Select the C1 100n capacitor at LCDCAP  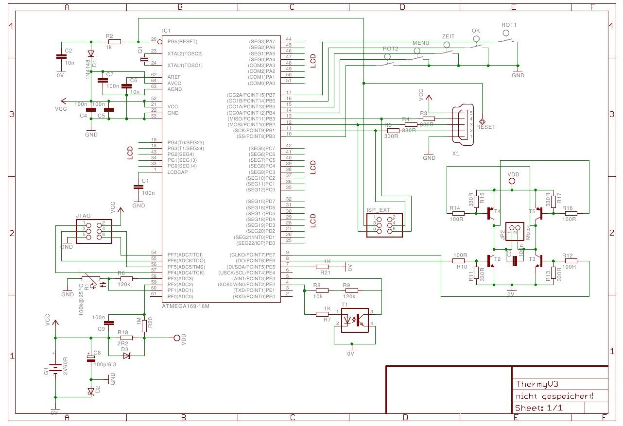(138, 187)
